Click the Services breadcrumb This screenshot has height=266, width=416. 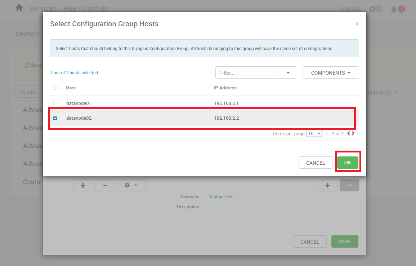(x=43, y=8)
